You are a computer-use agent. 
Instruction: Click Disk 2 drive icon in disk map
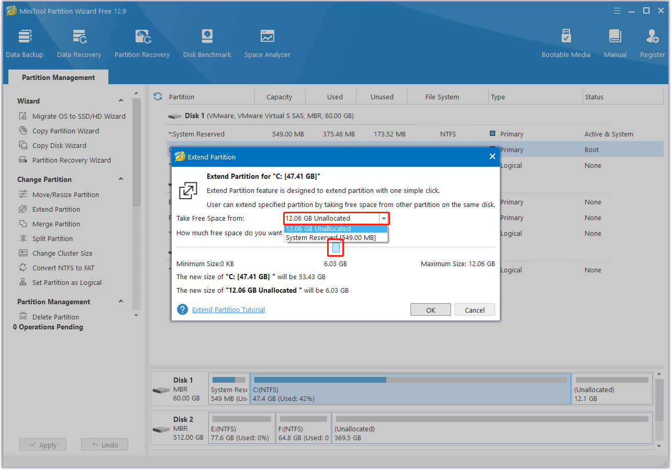(x=161, y=429)
